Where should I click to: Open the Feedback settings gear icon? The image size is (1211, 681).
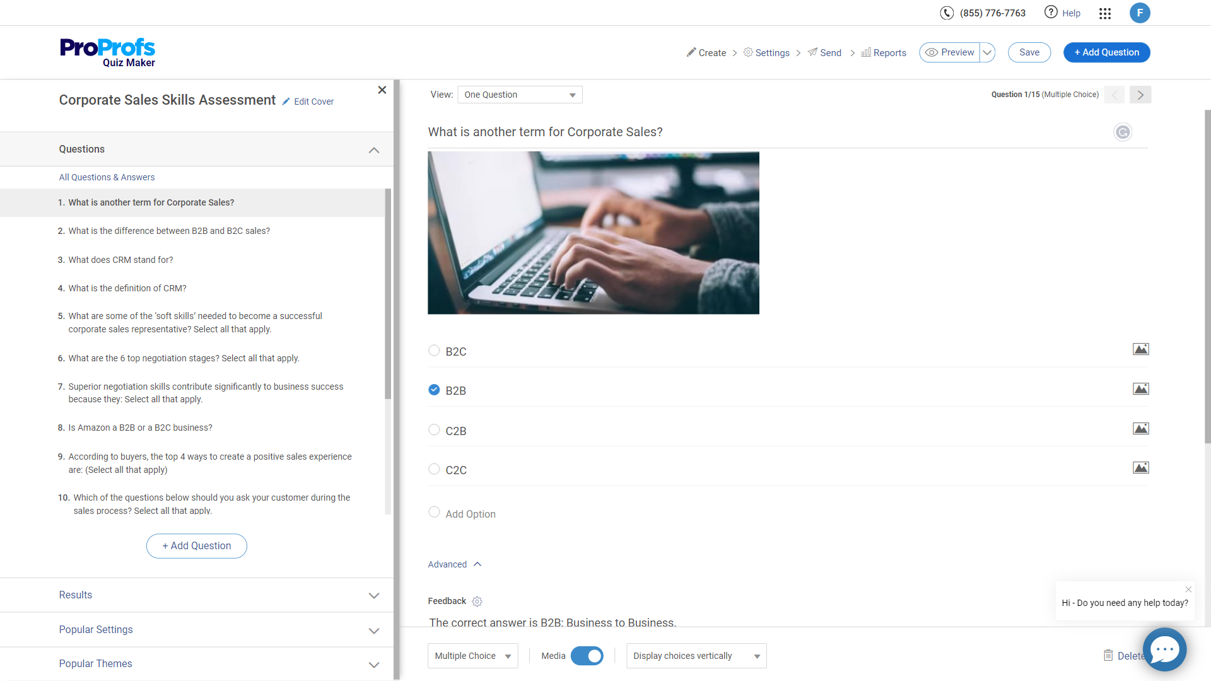pos(477,602)
